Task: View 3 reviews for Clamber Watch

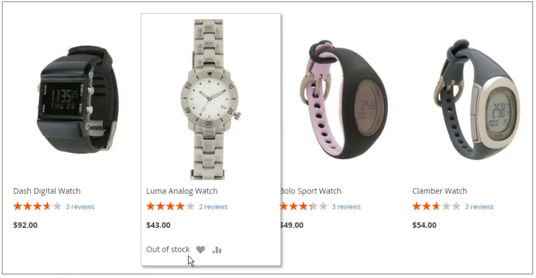Action: point(479,207)
